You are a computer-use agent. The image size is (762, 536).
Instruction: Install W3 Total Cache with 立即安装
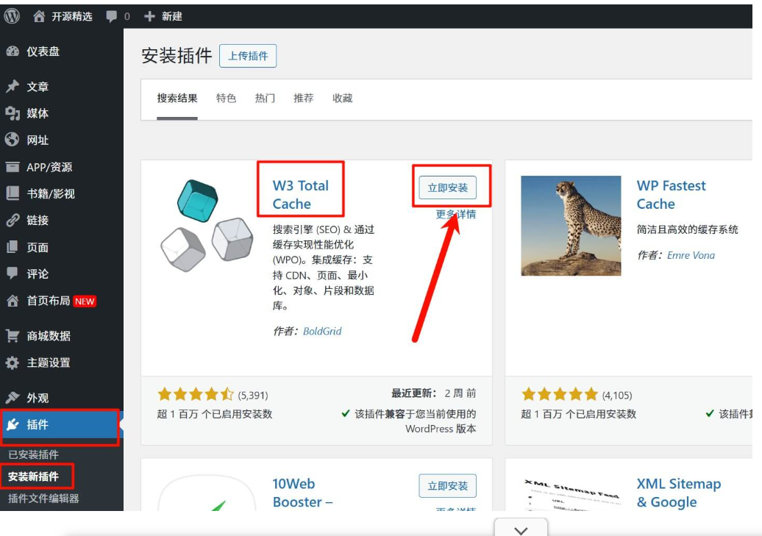[448, 187]
